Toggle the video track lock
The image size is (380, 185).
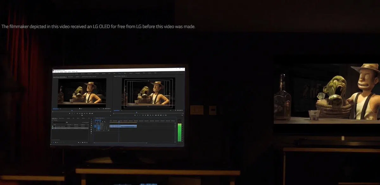98,126
